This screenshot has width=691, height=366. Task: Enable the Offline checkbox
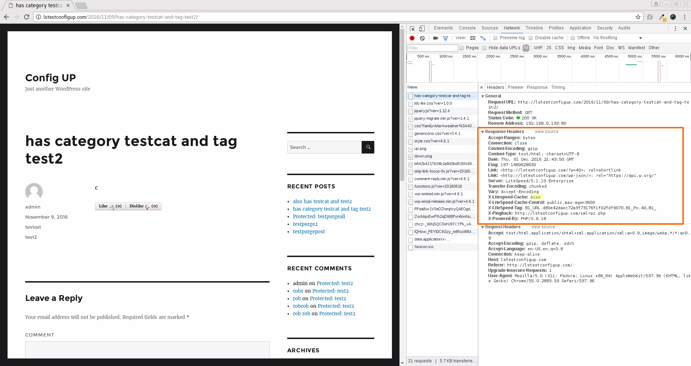pos(573,38)
